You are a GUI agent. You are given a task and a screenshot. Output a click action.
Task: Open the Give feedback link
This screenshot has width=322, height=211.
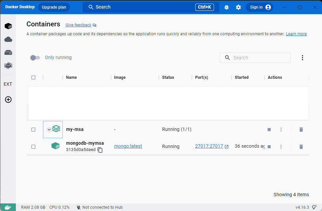pyautogui.click(x=79, y=25)
